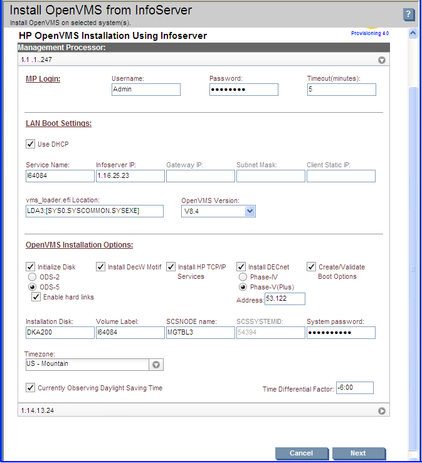Click the vertical scrollbar thumb
Viewport: 422px width, 463px height.
tap(413, 268)
